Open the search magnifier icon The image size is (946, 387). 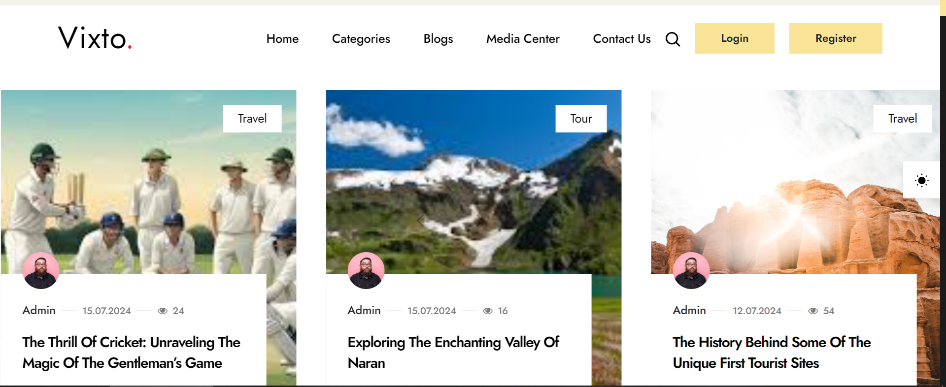(673, 39)
